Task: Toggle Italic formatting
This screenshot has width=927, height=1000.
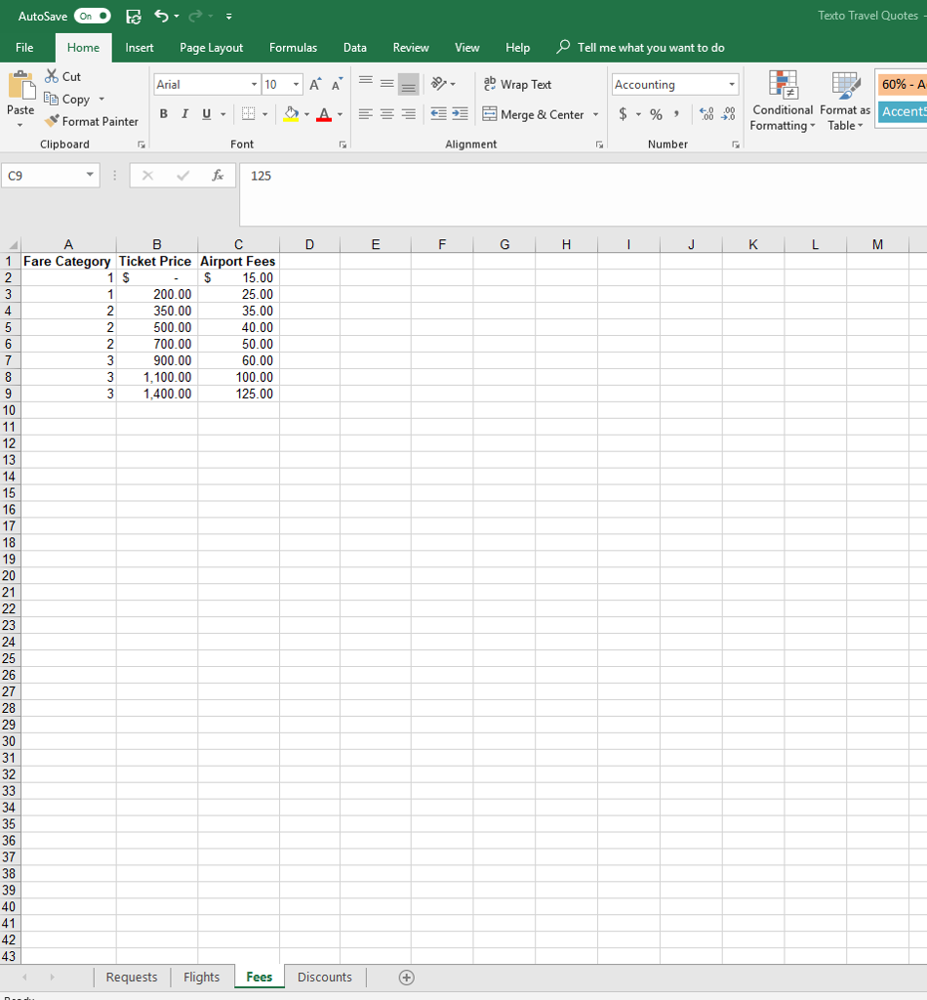Action: pos(184,114)
